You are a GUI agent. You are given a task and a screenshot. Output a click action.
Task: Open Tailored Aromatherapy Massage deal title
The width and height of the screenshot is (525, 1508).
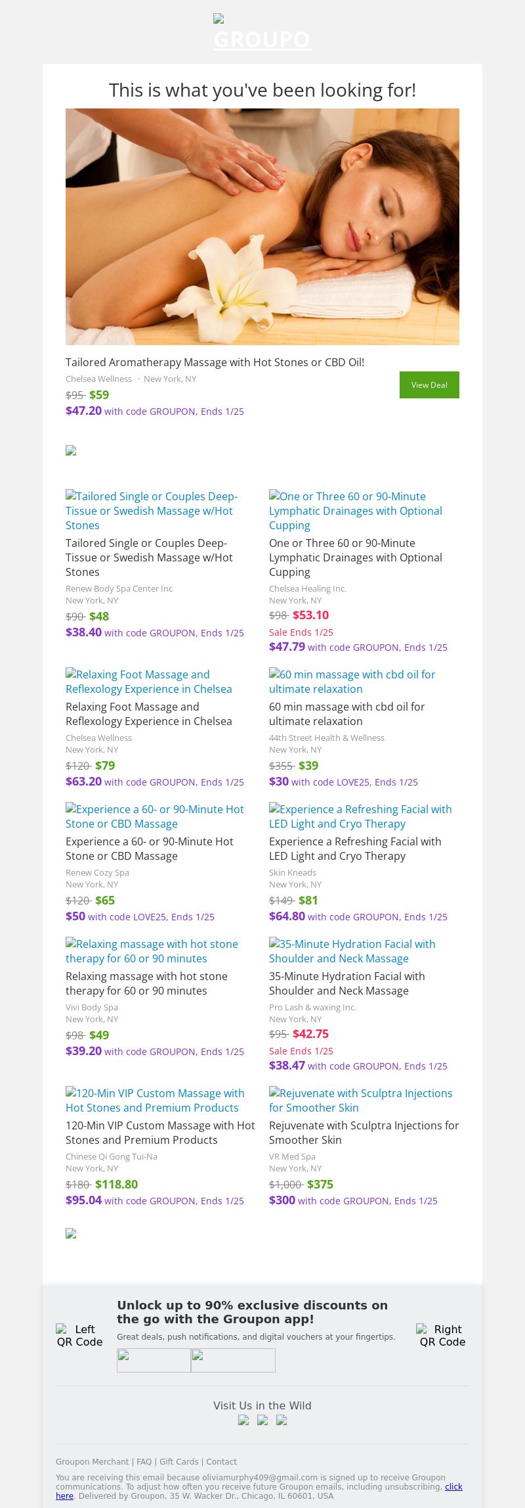[x=215, y=362]
